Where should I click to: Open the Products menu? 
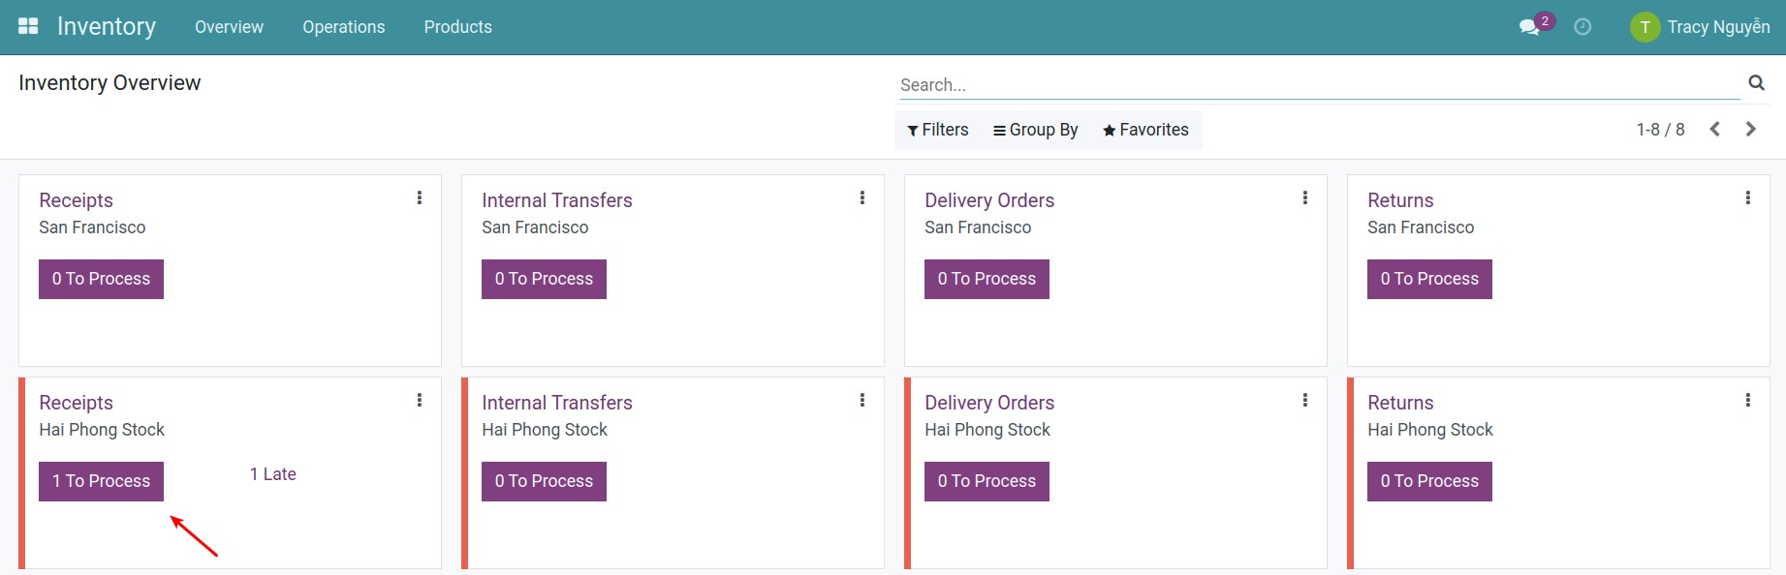[457, 27]
